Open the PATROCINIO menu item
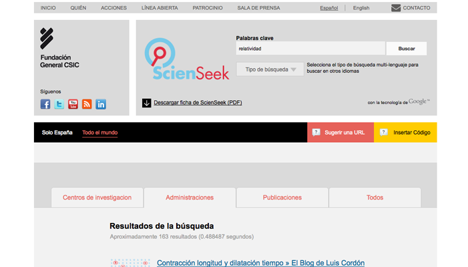Screen dimensions: 468x267 [208, 8]
